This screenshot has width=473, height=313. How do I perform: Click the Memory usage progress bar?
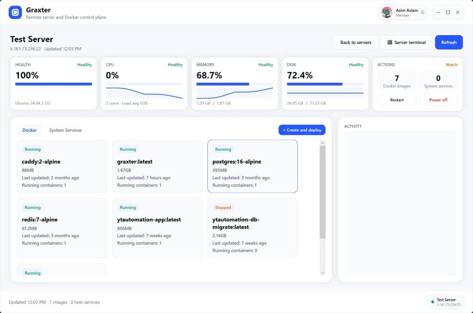[234, 84]
